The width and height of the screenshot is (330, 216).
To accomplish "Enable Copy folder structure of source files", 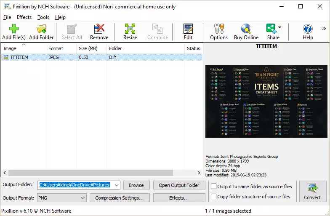I will coord(213,196).
